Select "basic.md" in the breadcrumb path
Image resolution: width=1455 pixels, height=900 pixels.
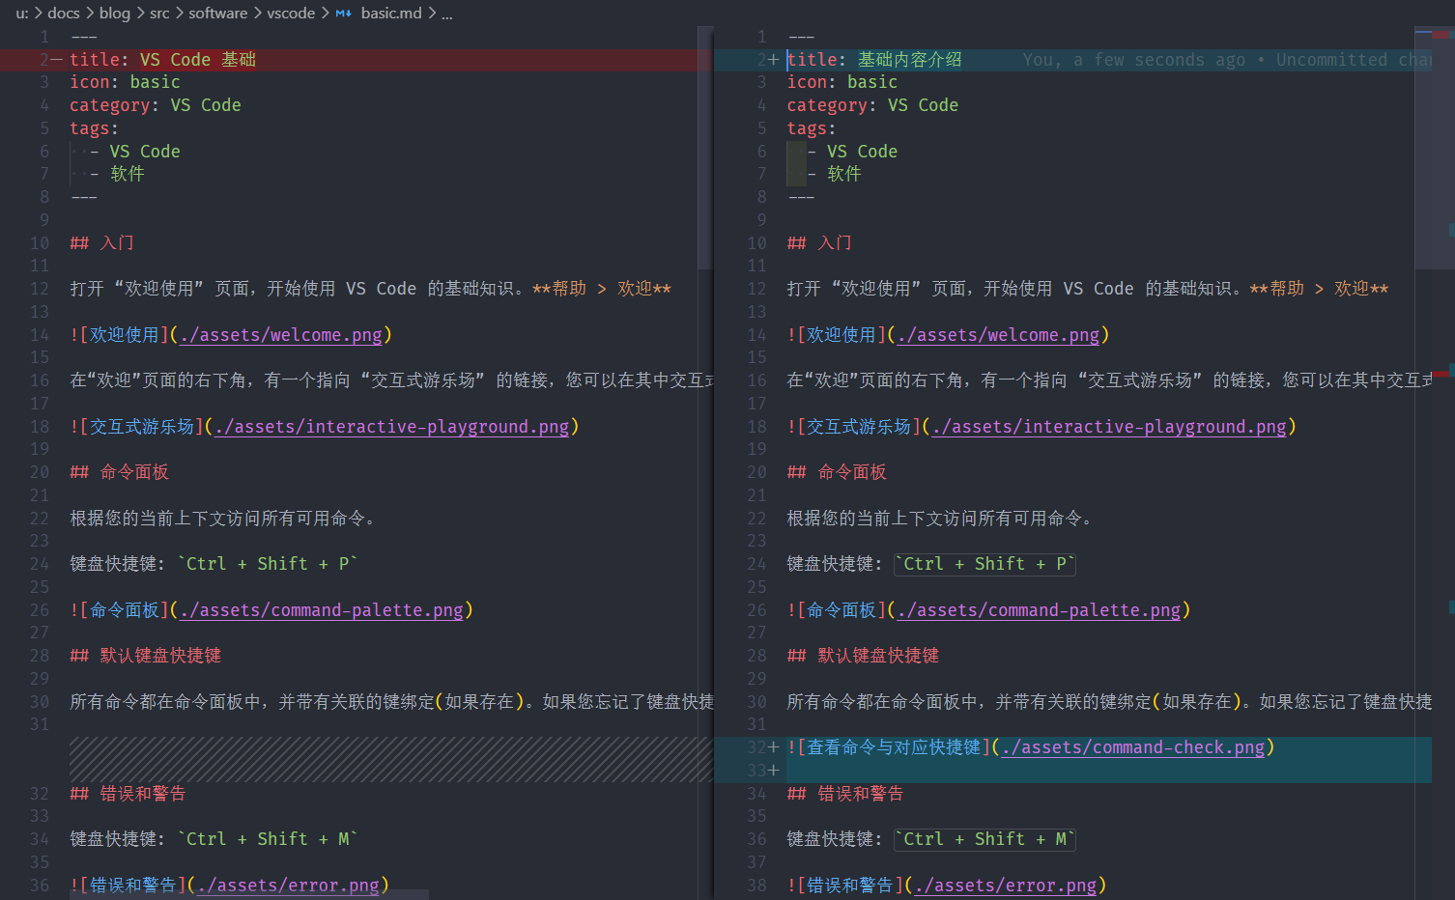click(390, 13)
